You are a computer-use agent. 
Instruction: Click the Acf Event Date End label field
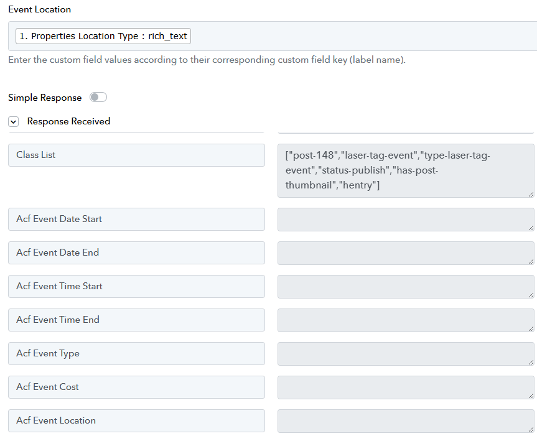point(136,253)
